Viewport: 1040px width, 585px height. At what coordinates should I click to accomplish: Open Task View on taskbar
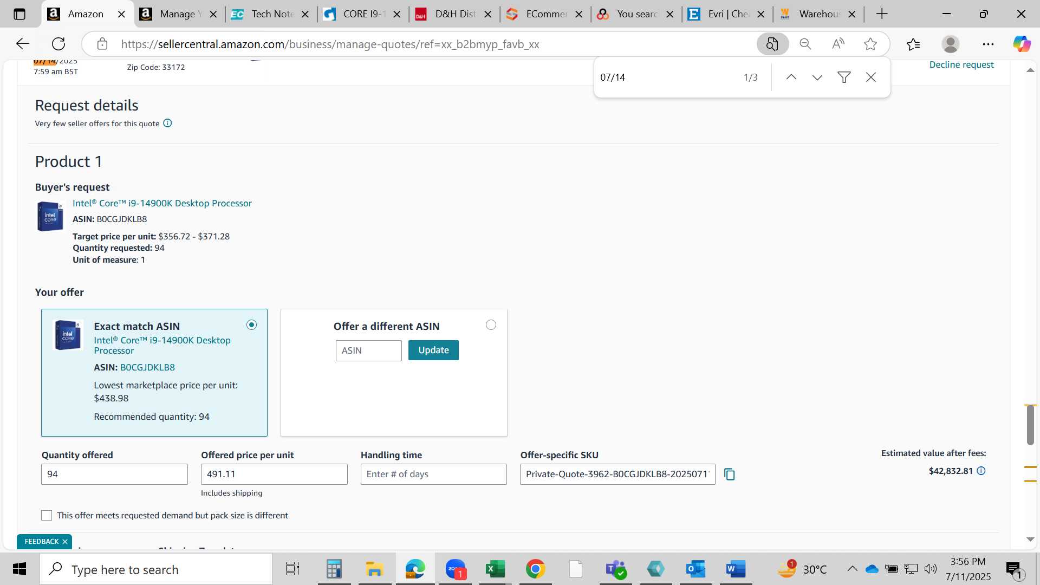pos(292,569)
